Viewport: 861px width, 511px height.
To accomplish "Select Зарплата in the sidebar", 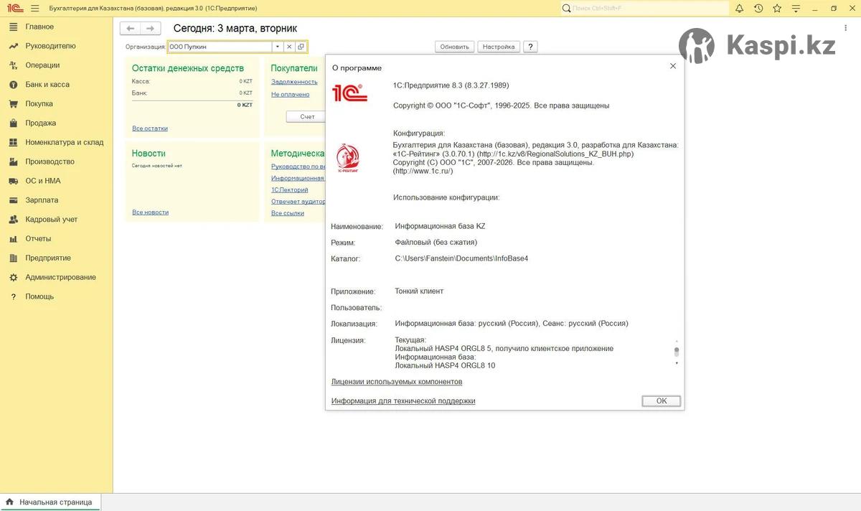I will pyautogui.click(x=42, y=200).
